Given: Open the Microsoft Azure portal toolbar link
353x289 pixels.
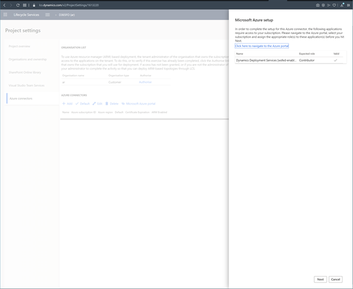Looking at the screenshot, I should tap(138, 103).
